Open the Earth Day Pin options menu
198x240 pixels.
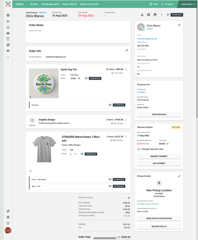pos(126,69)
